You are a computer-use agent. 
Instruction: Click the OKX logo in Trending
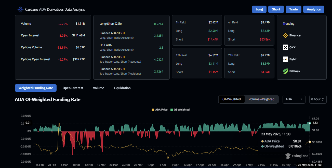(285, 47)
